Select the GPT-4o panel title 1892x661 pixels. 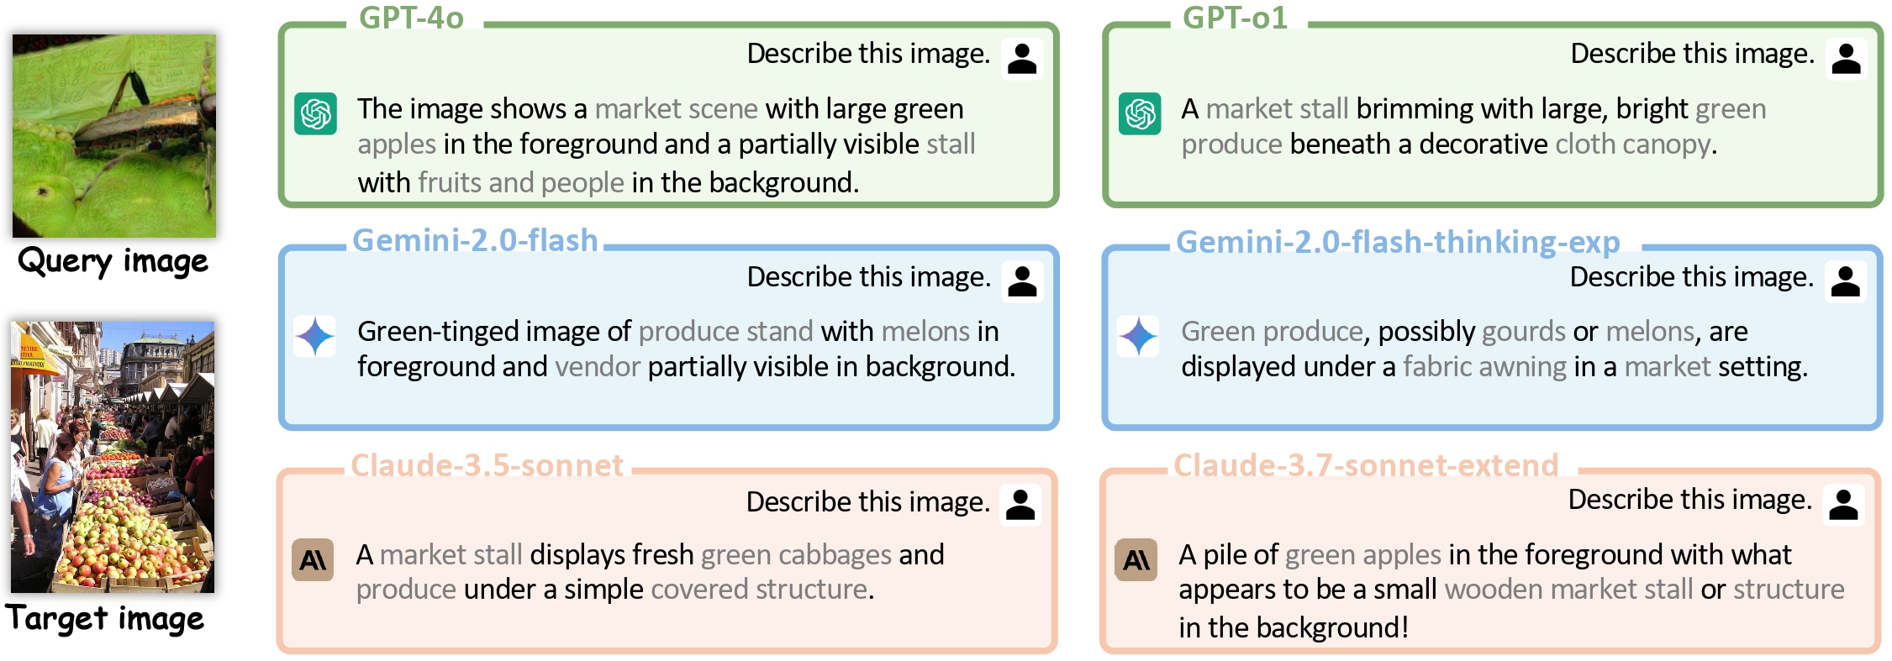(x=411, y=18)
